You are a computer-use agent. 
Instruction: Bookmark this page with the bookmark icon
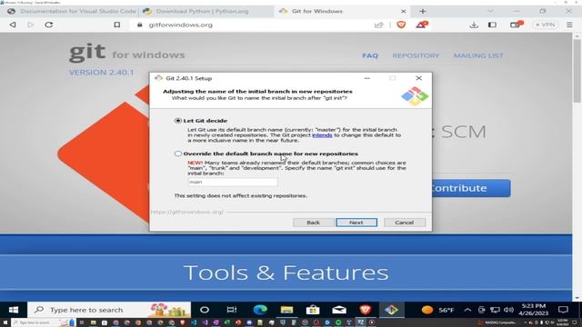pyautogui.click(x=117, y=25)
